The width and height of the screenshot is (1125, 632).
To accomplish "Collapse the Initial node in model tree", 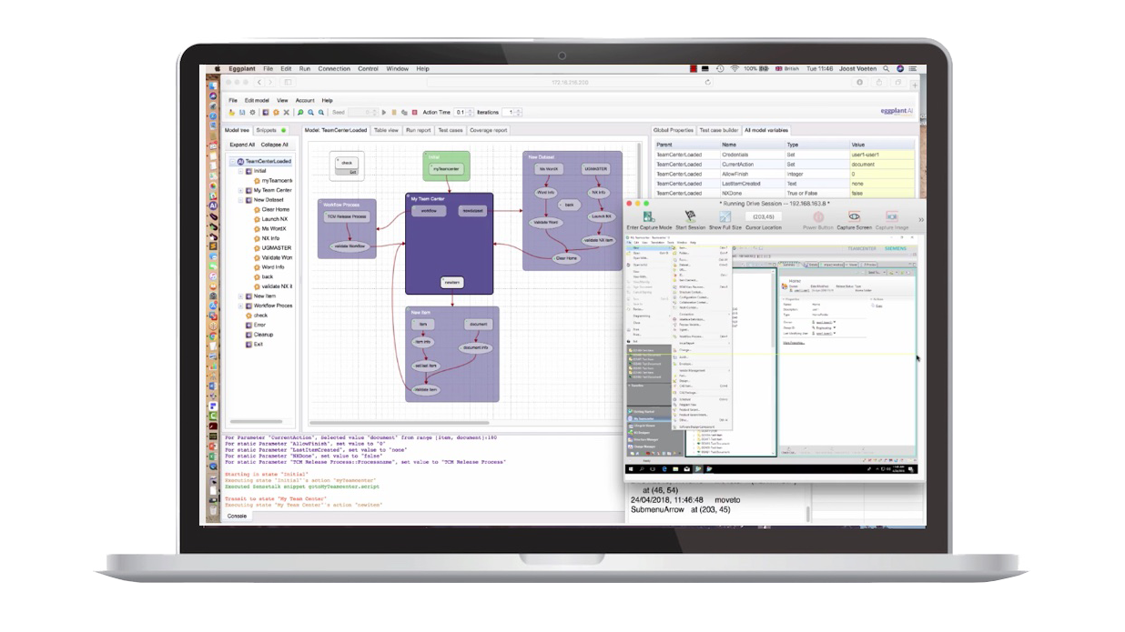I will 240,171.
